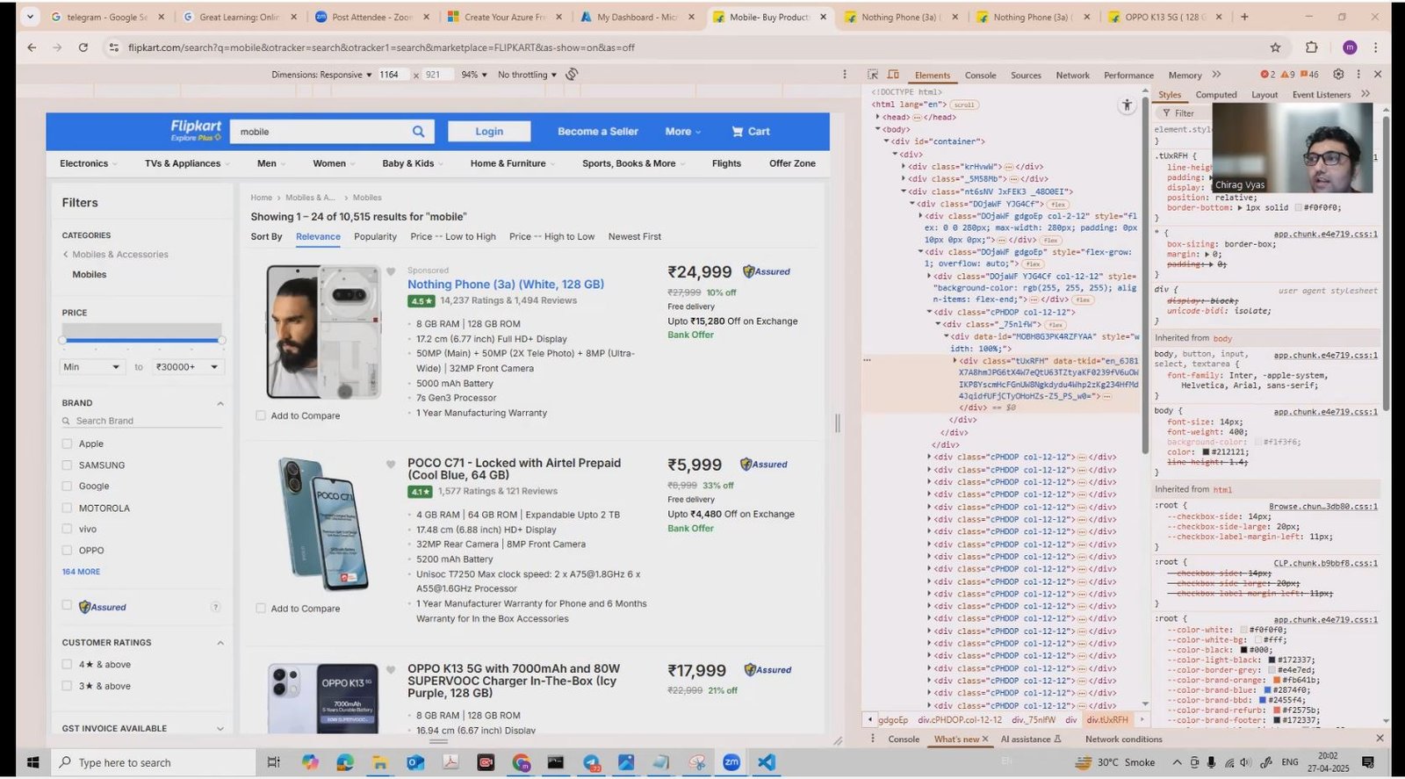Screen dimensions: 1405x779
Task: Click the Flipkart search magnifier icon
Action: 419,132
